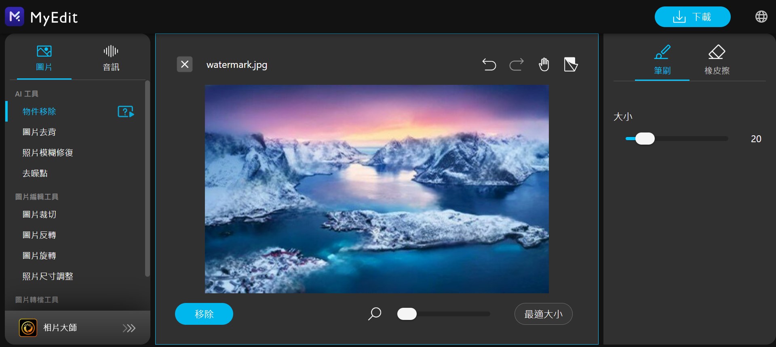The image size is (776, 347).
Task: Open the 圖片去背 tool
Action: 39,132
